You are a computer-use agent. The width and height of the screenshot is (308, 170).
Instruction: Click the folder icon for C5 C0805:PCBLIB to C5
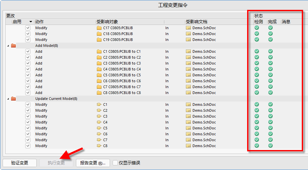coord(99,75)
